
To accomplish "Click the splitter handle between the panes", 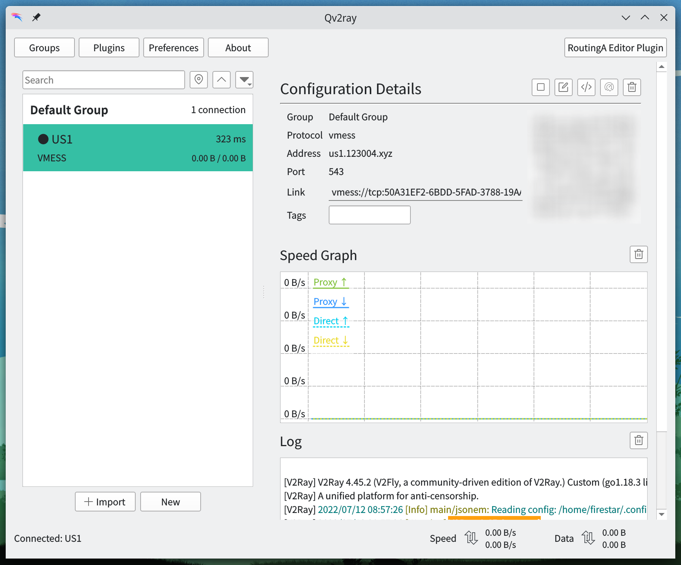I will pyautogui.click(x=264, y=292).
